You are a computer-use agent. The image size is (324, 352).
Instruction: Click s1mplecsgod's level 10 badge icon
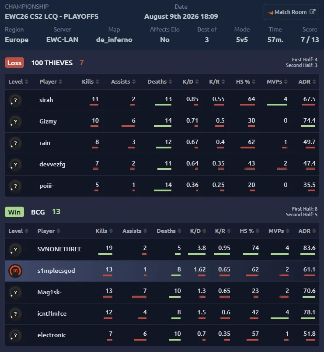[x=15, y=271]
